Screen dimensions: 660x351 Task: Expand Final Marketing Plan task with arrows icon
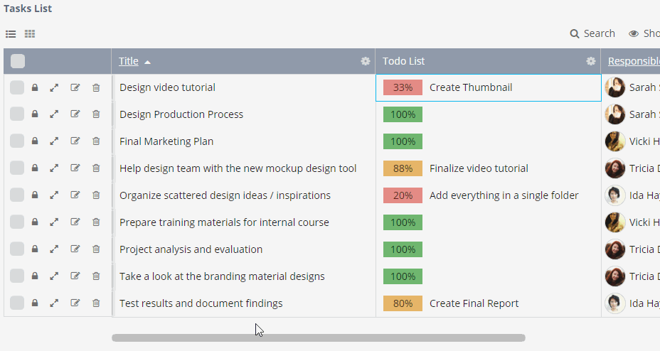tap(54, 141)
